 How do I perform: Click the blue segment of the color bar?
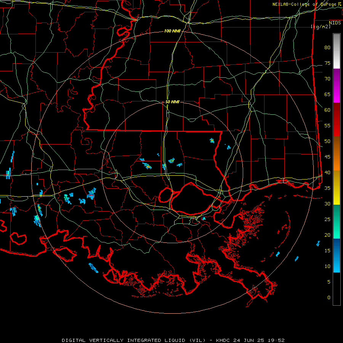pyautogui.click(x=337, y=255)
